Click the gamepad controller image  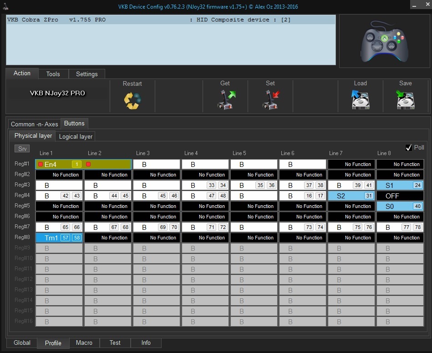coord(384,42)
